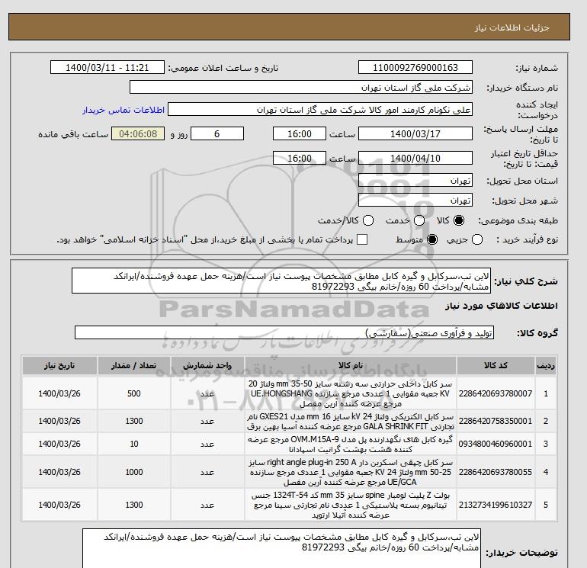
Task: Select product code 2286420758350001
Action: point(496,421)
